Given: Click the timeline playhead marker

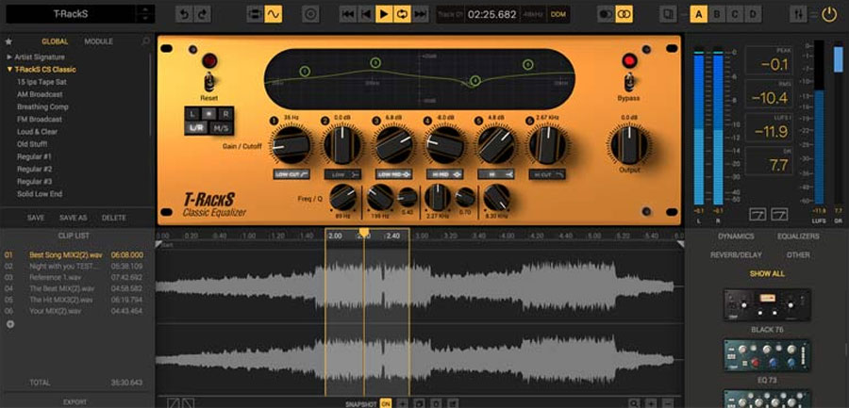Looking at the screenshot, I should [364, 233].
